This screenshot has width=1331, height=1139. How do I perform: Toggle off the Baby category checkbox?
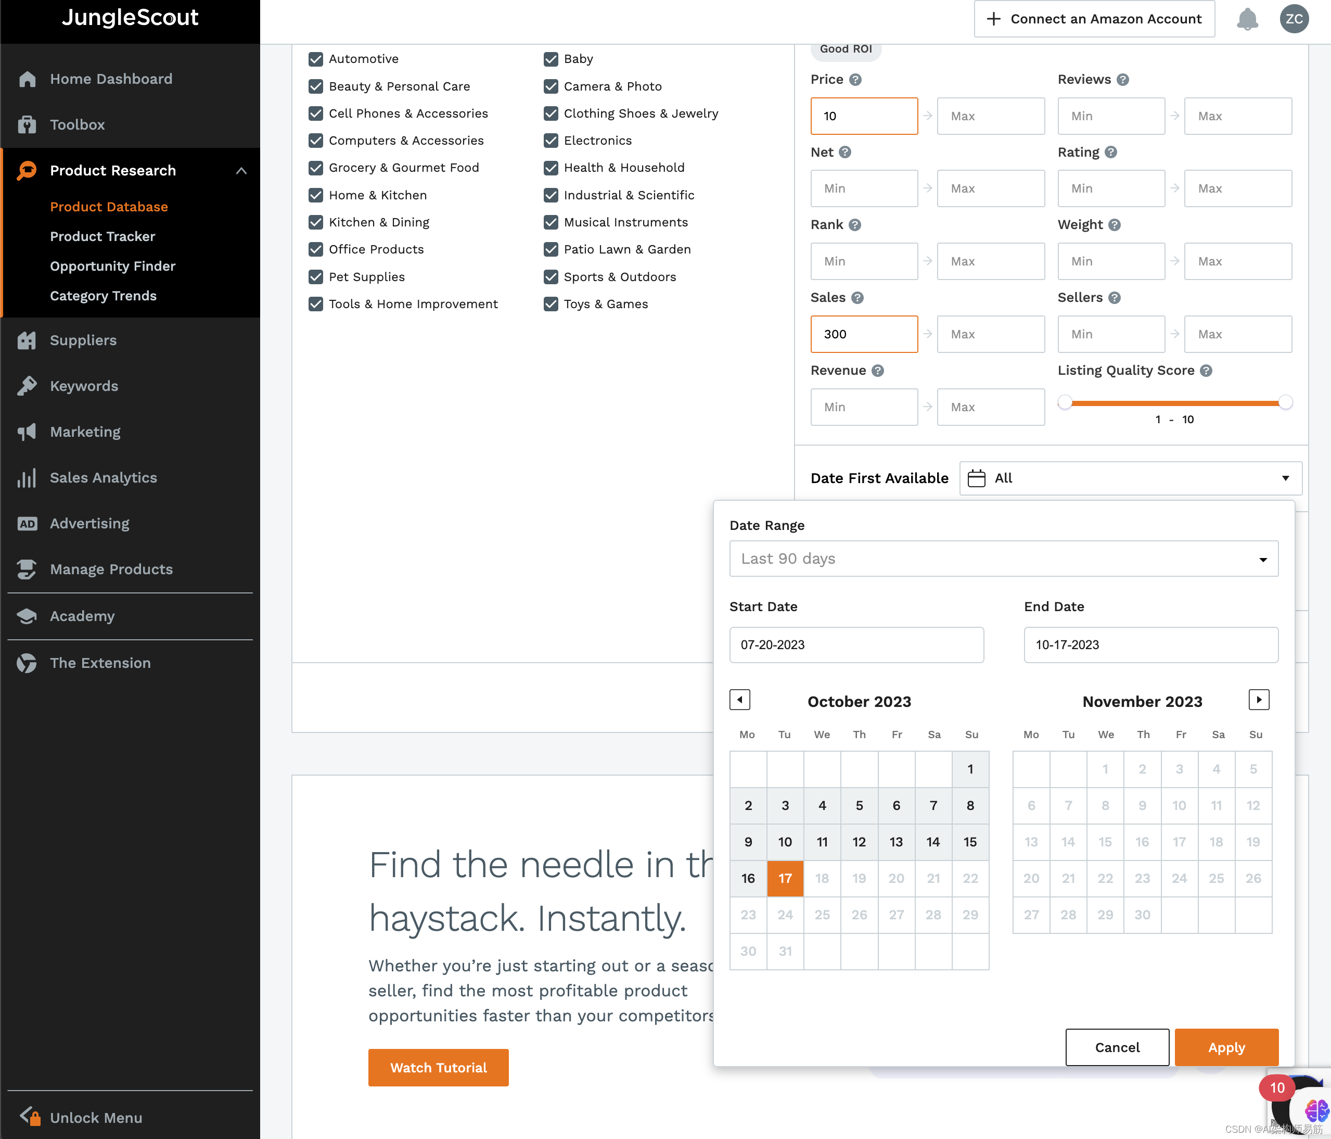pos(550,59)
